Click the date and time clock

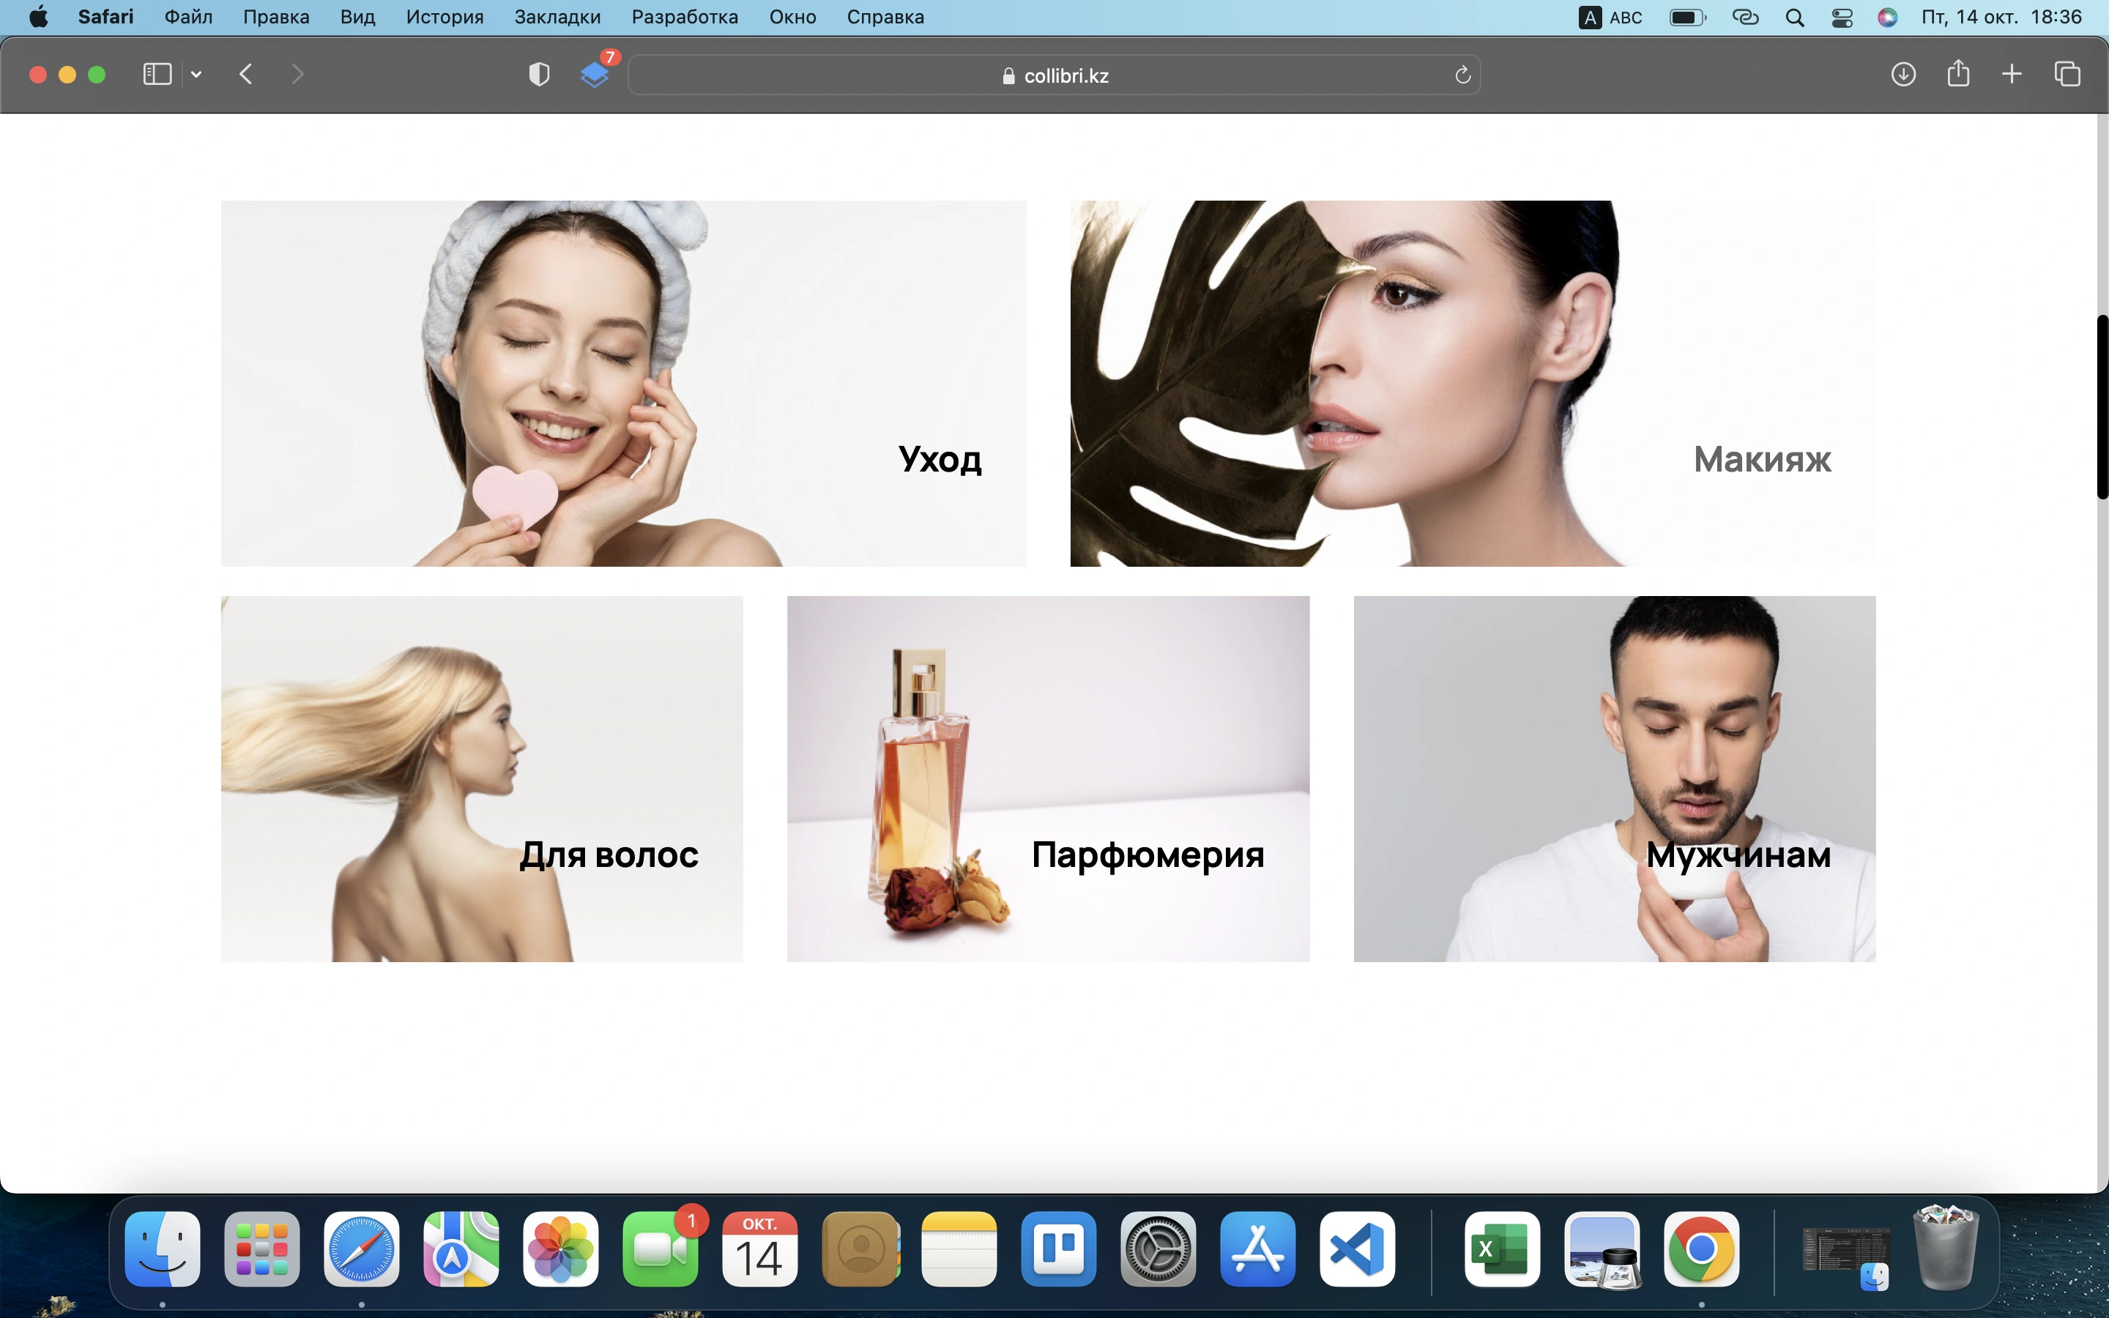[x=2001, y=18]
